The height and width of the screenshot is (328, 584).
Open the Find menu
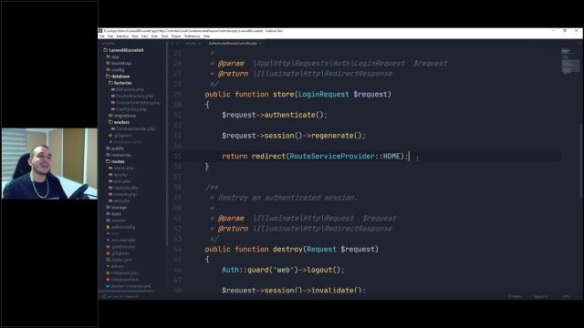tap(135, 36)
